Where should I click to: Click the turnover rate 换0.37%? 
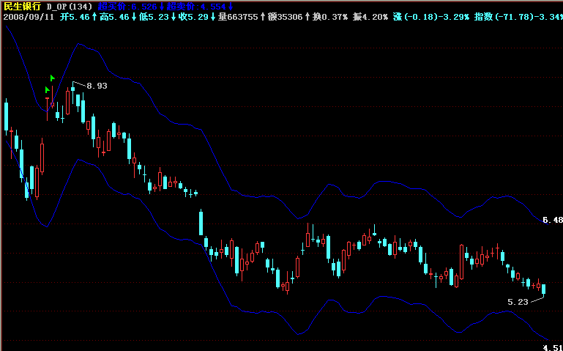(x=330, y=17)
